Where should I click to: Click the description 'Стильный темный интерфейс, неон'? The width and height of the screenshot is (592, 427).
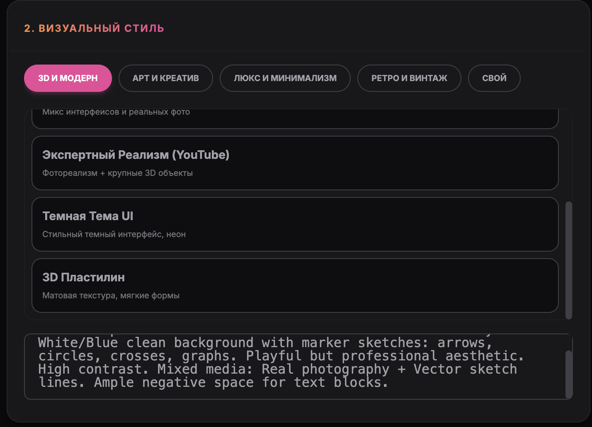(x=114, y=234)
